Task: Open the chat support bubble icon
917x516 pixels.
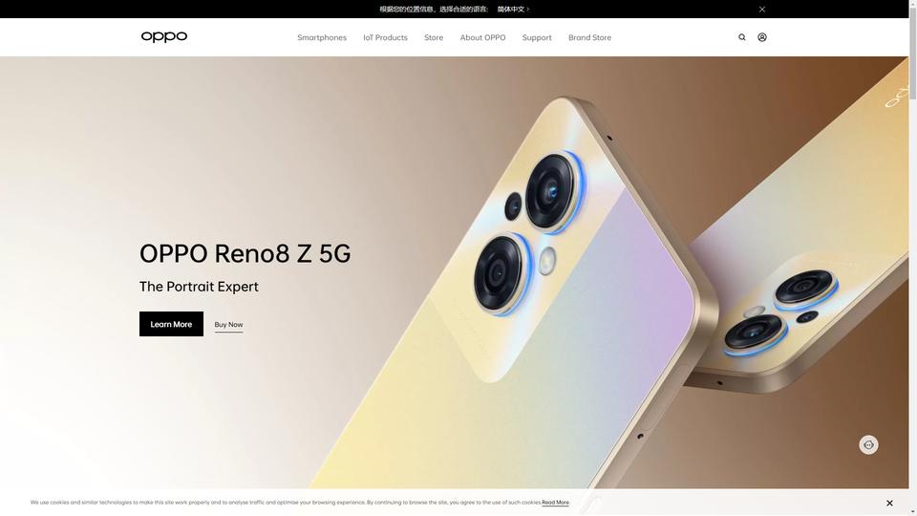Action: coord(868,444)
